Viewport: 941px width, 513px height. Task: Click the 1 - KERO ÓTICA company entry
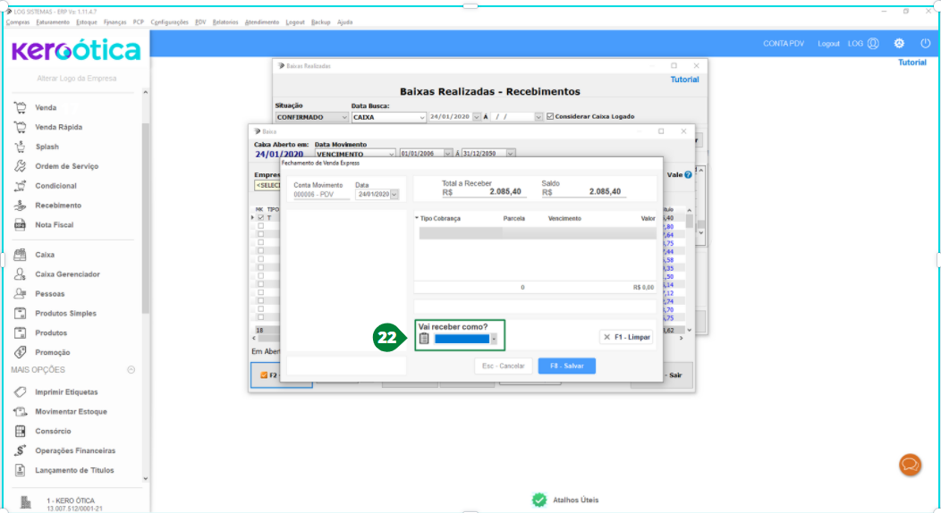(71, 500)
